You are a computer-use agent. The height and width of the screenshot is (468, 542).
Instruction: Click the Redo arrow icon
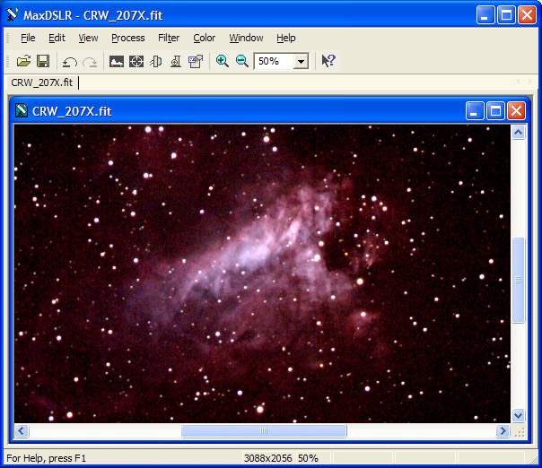coord(90,61)
